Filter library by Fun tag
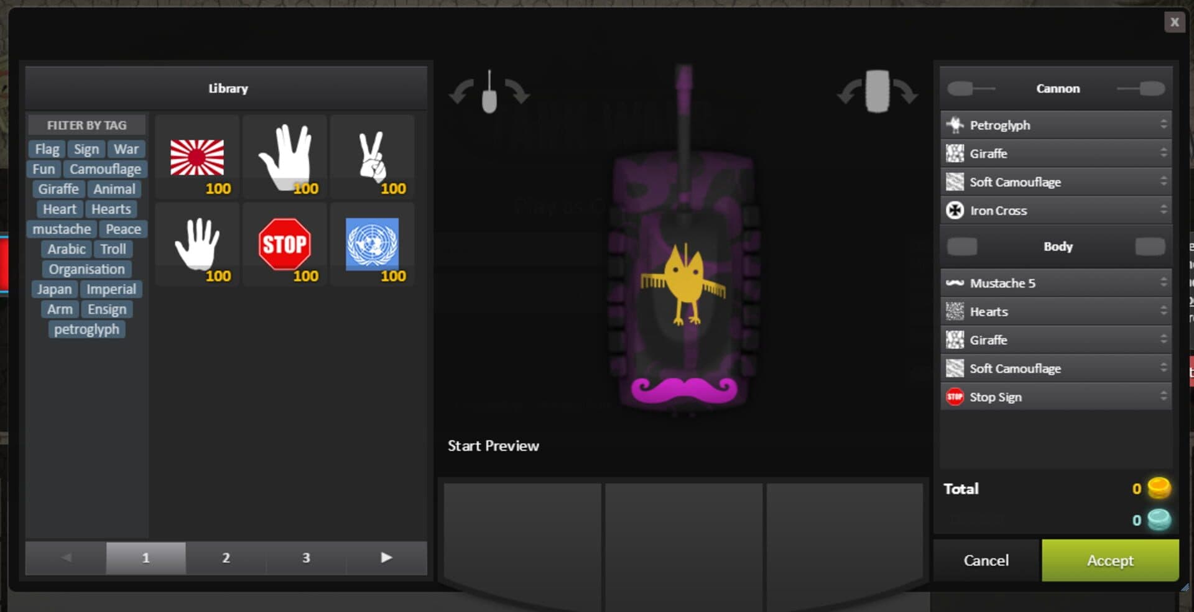Screen dimensions: 1194x612 [44, 169]
